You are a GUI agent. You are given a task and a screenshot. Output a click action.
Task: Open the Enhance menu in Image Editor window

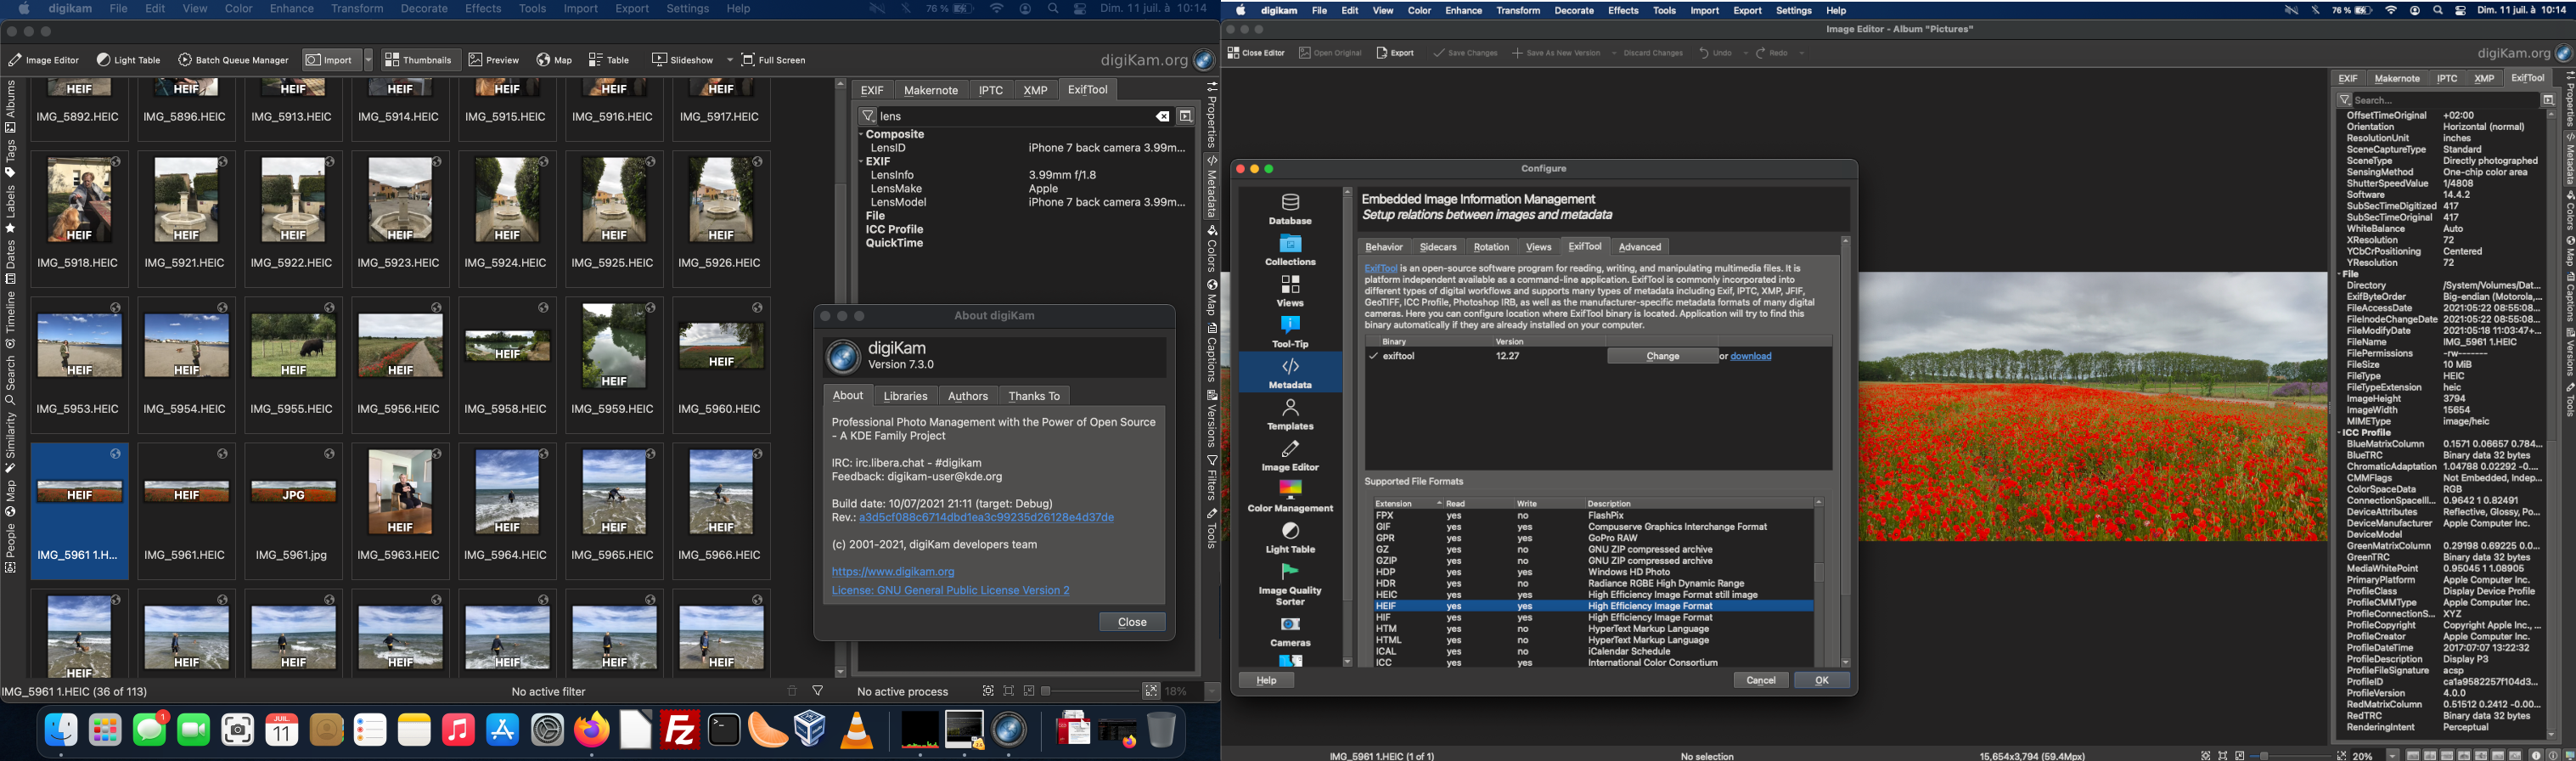[x=1463, y=11]
